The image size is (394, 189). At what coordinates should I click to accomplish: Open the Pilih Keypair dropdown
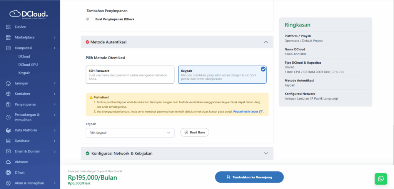coord(130,133)
